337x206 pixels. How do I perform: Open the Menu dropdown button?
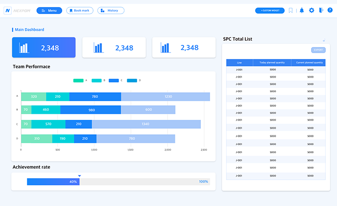[49, 10]
